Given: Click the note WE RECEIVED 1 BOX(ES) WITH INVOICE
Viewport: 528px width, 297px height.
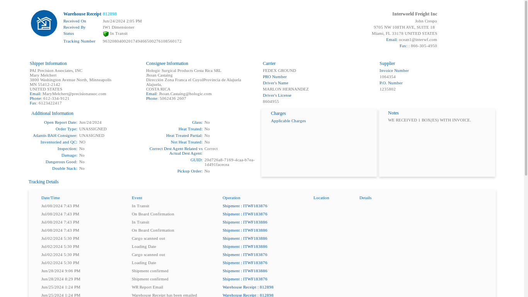Looking at the screenshot, I should 429,120.
